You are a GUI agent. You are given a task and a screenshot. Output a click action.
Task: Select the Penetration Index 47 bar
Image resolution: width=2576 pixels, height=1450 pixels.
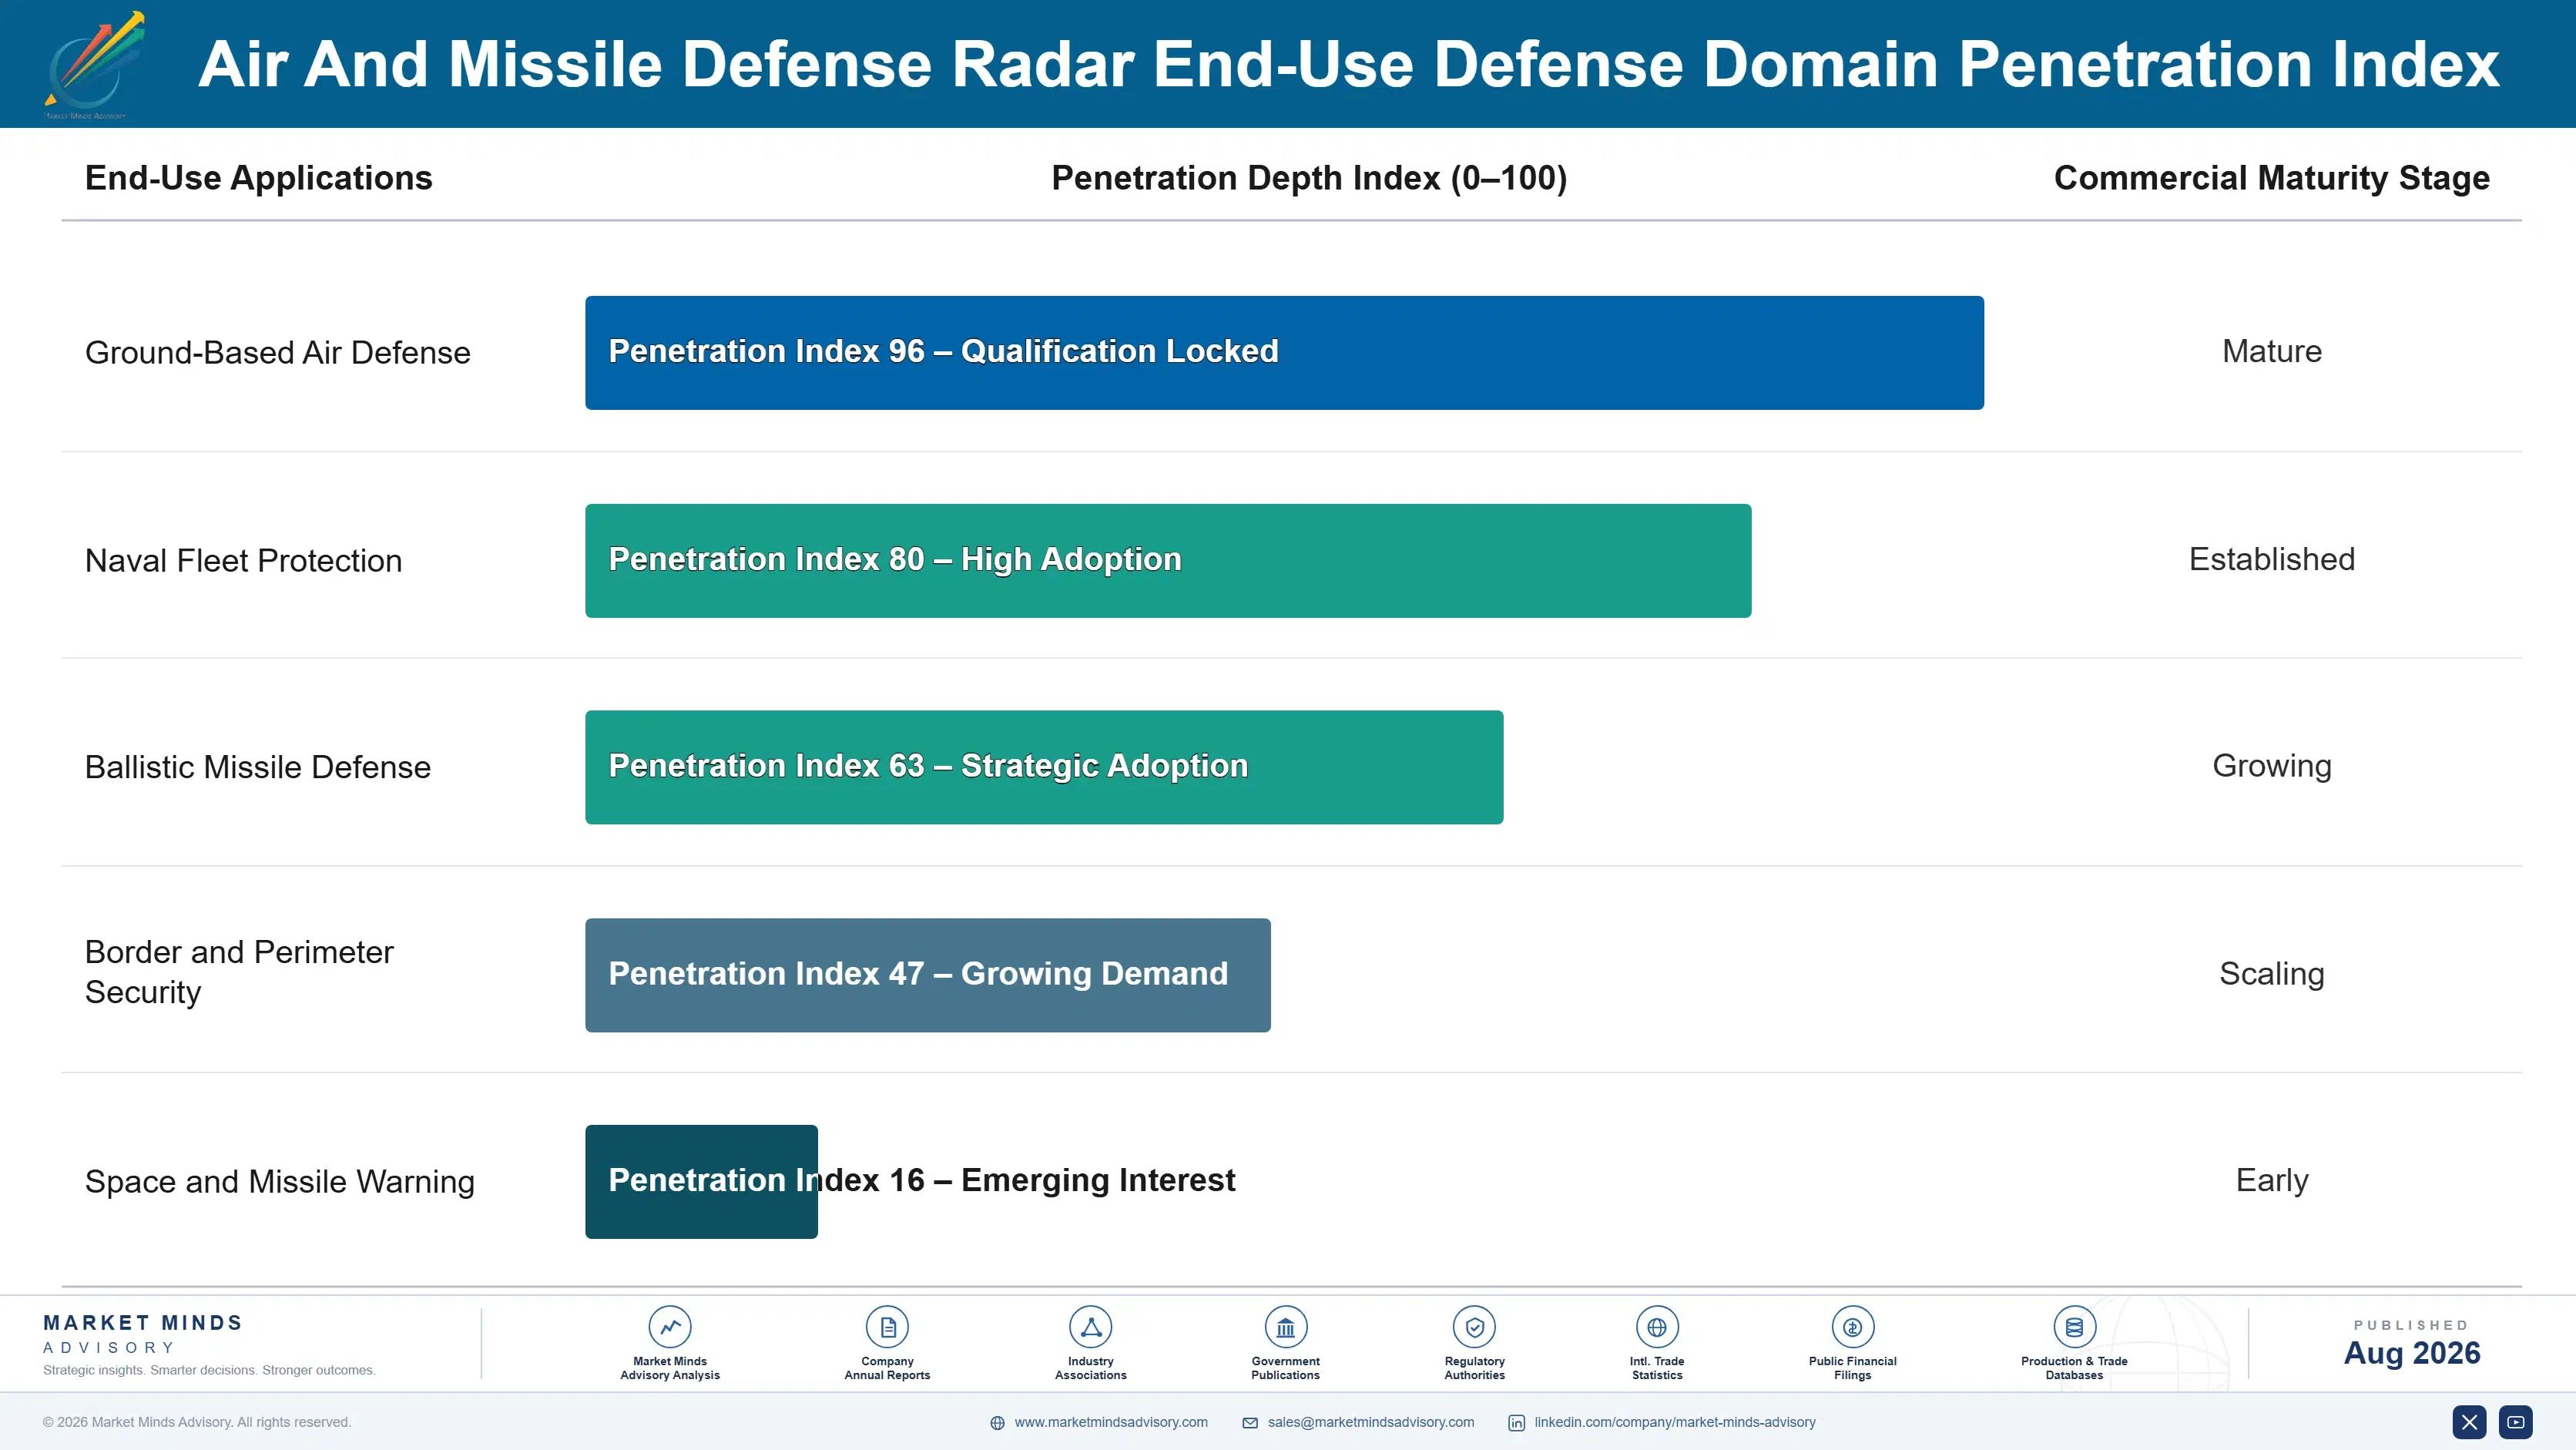click(x=928, y=975)
